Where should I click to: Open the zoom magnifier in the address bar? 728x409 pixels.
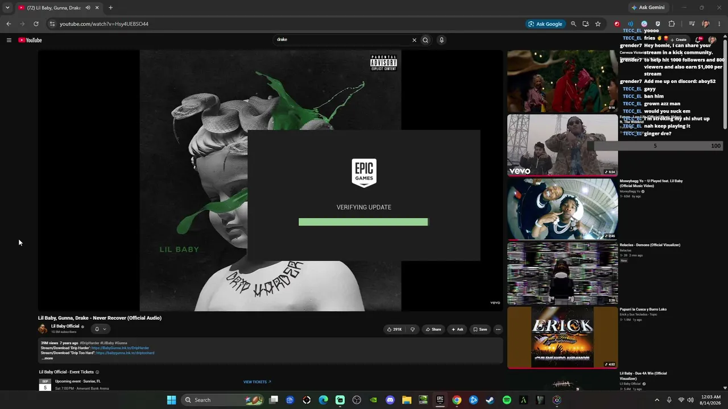click(573, 24)
